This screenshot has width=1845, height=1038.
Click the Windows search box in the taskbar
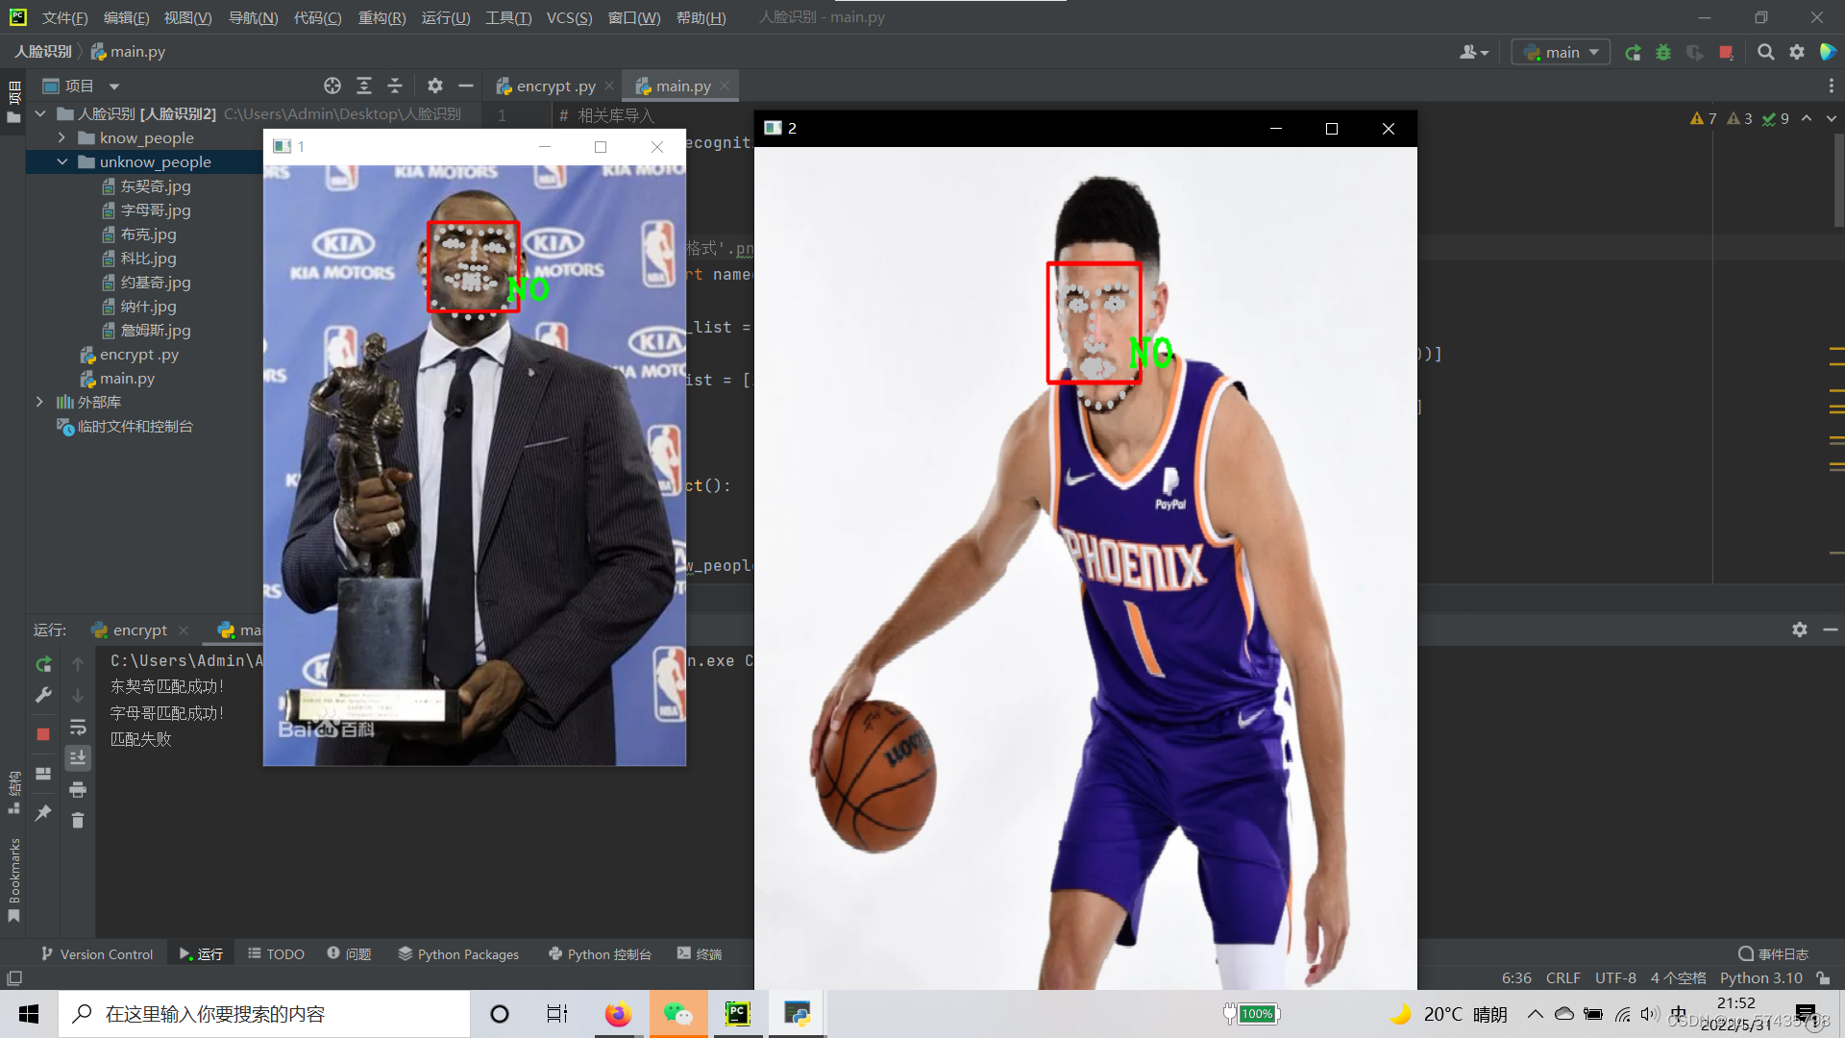click(x=264, y=1014)
